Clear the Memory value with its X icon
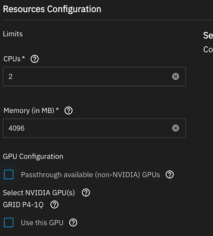Image resolution: width=213 pixels, height=236 pixels. click(x=175, y=128)
